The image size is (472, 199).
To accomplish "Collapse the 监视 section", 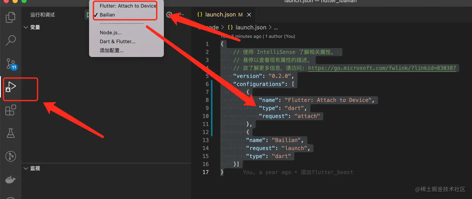I will coord(32,168).
